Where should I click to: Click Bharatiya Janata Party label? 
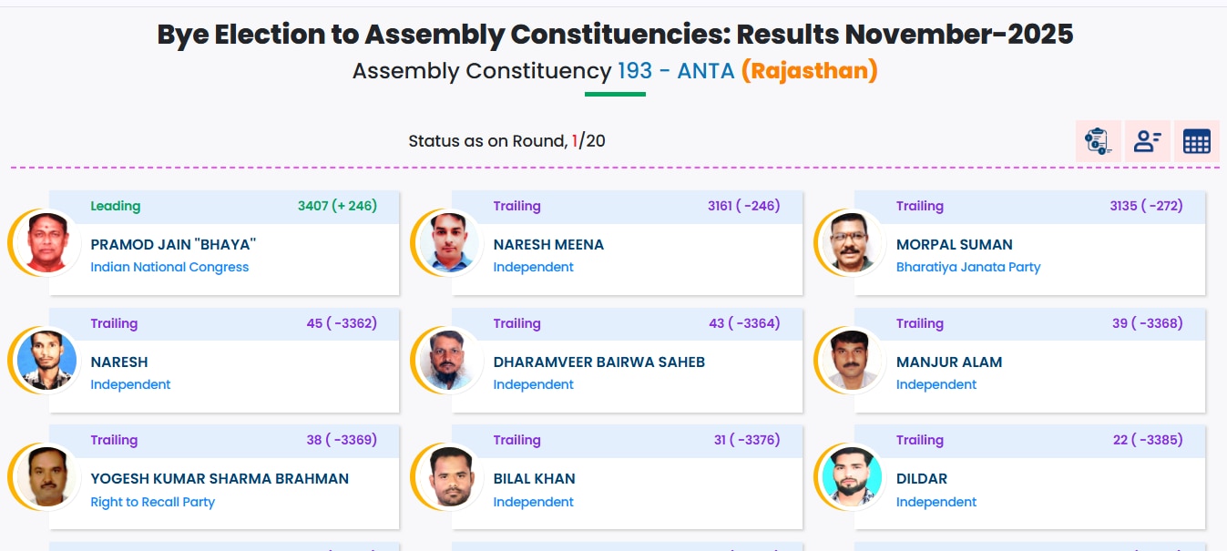(x=967, y=267)
